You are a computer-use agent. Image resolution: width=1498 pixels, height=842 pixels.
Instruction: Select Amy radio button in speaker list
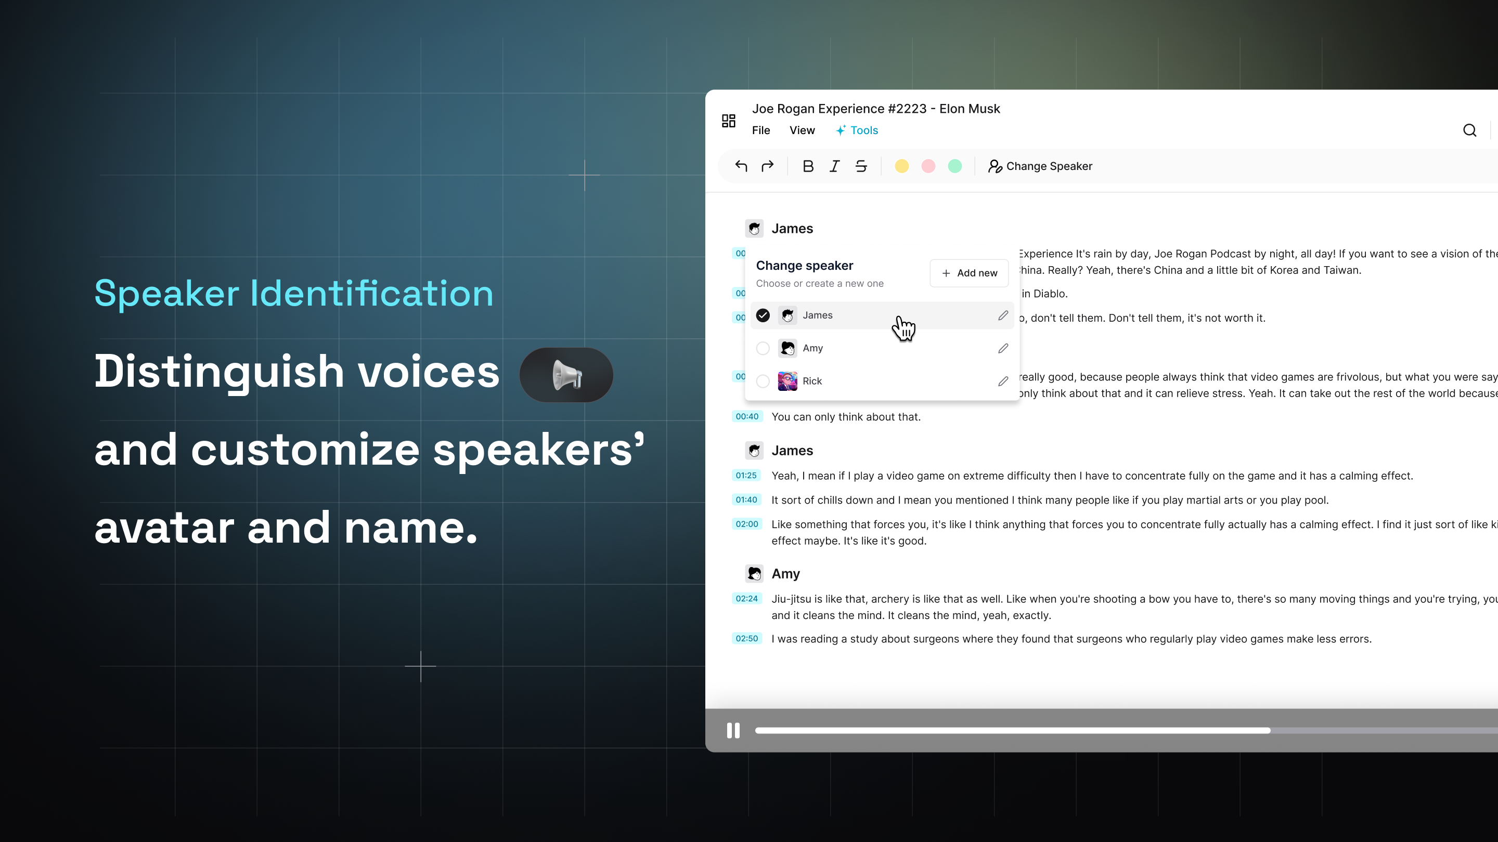(763, 348)
